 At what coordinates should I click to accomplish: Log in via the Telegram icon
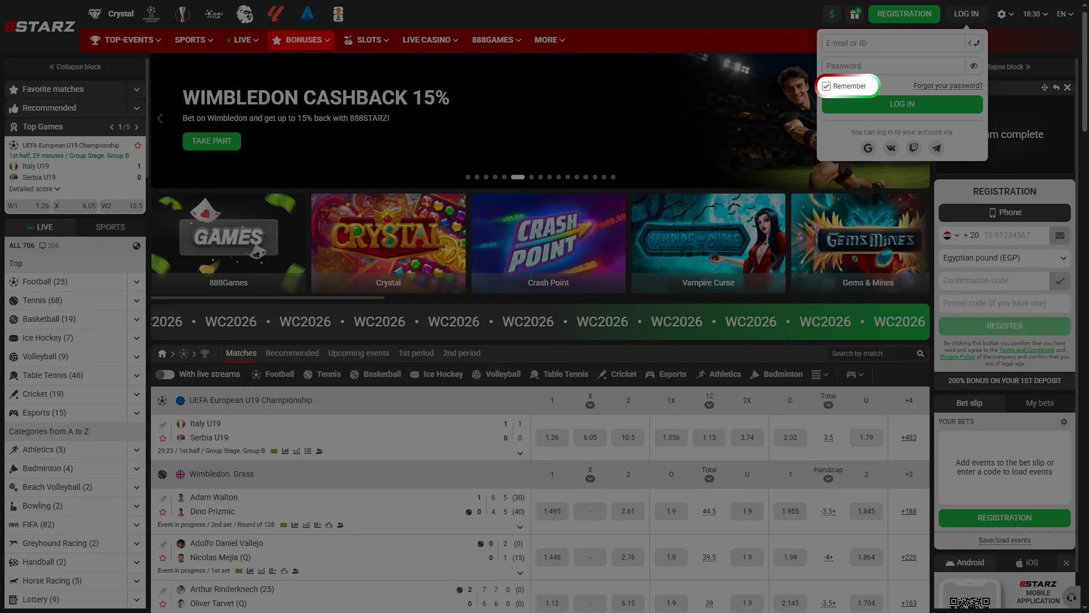[936, 148]
